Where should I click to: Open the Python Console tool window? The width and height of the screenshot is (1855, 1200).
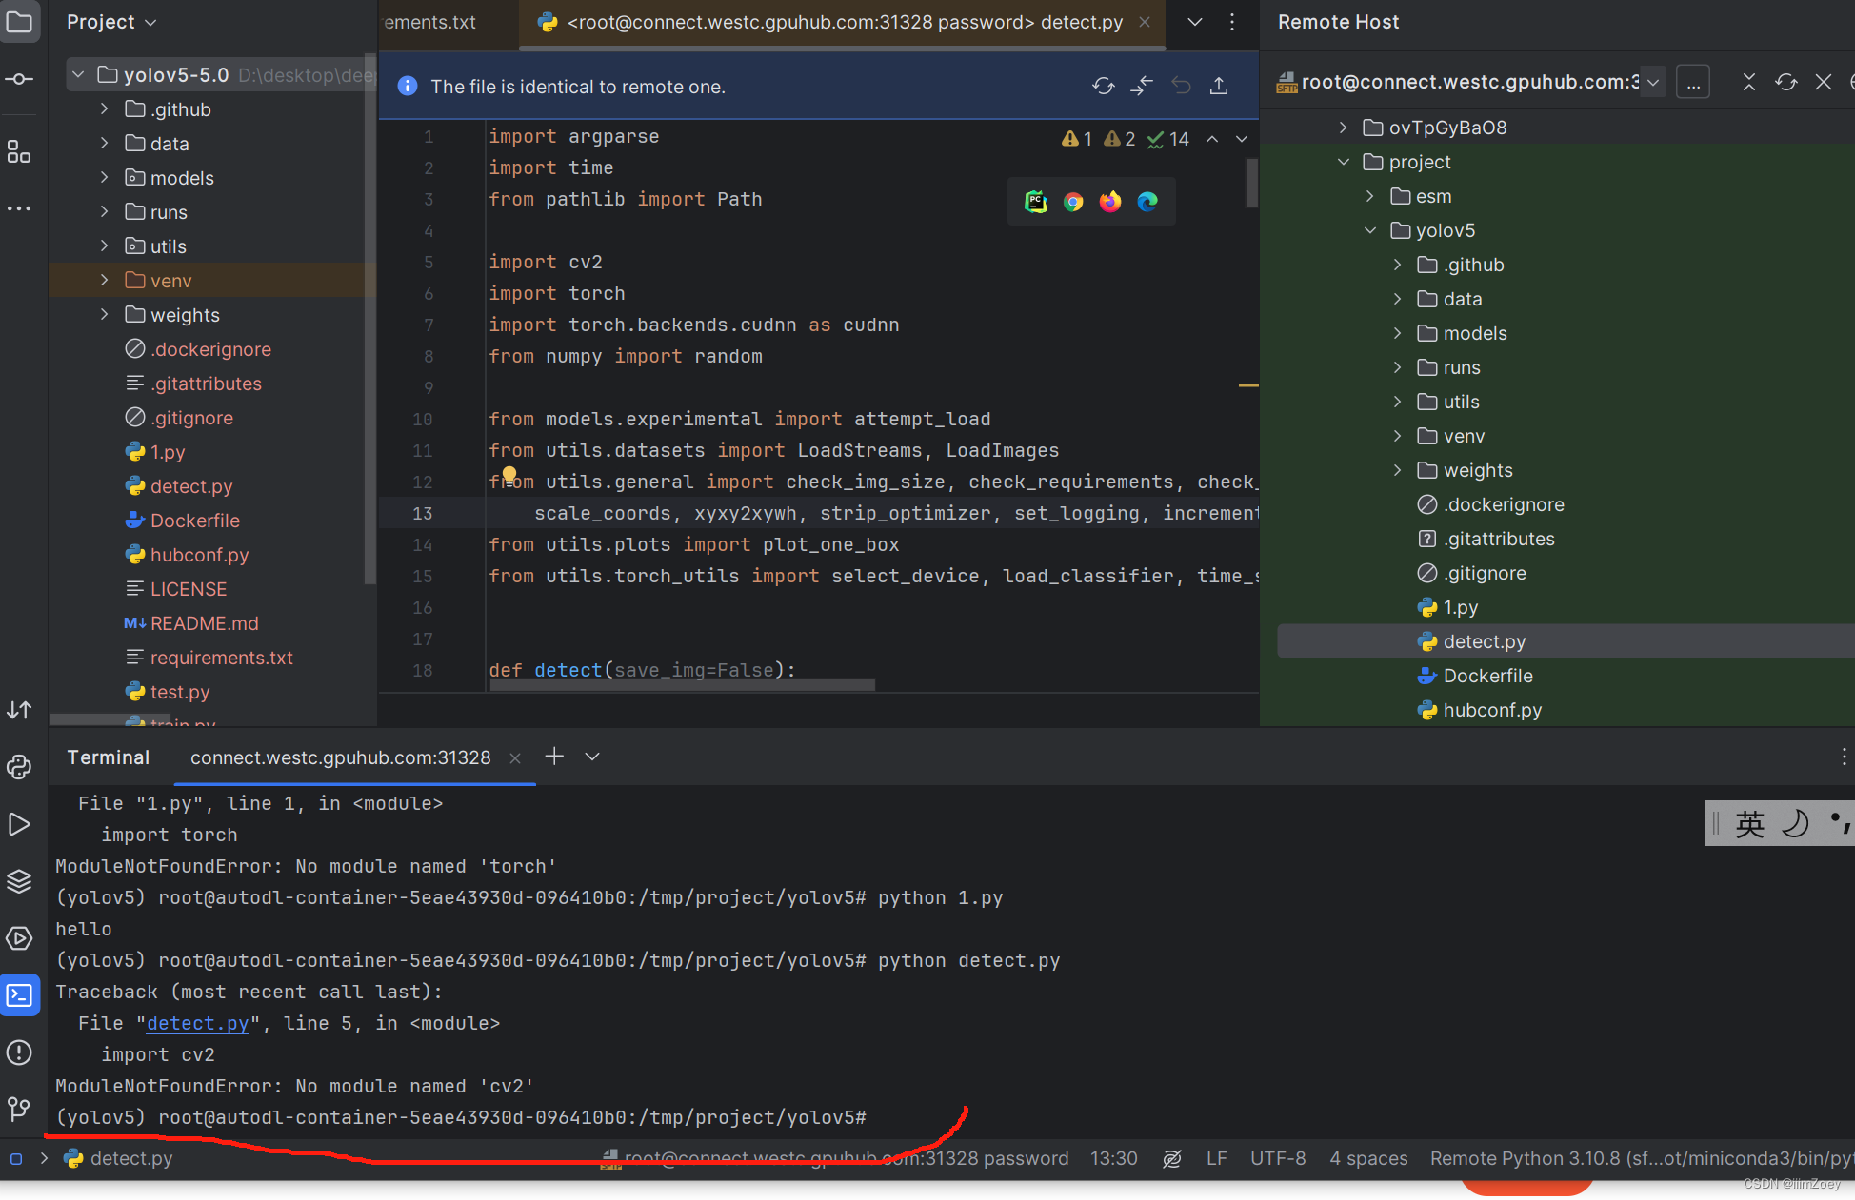(20, 767)
